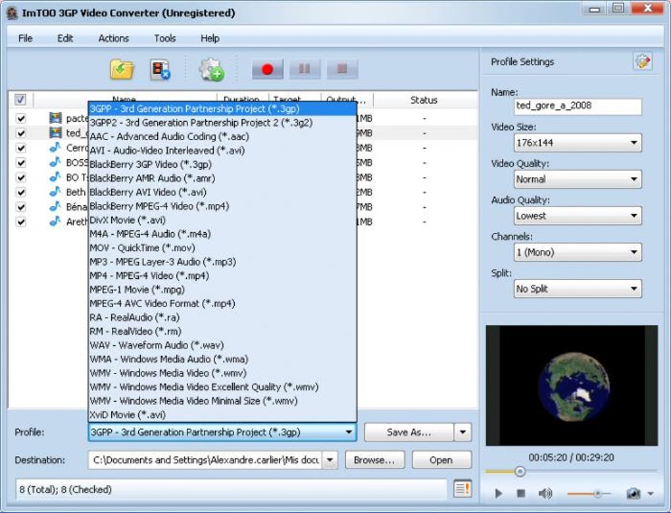Image resolution: width=671 pixels, height=513 pixels.
Task: Click the profile Name input field
Action: [578, 106]
